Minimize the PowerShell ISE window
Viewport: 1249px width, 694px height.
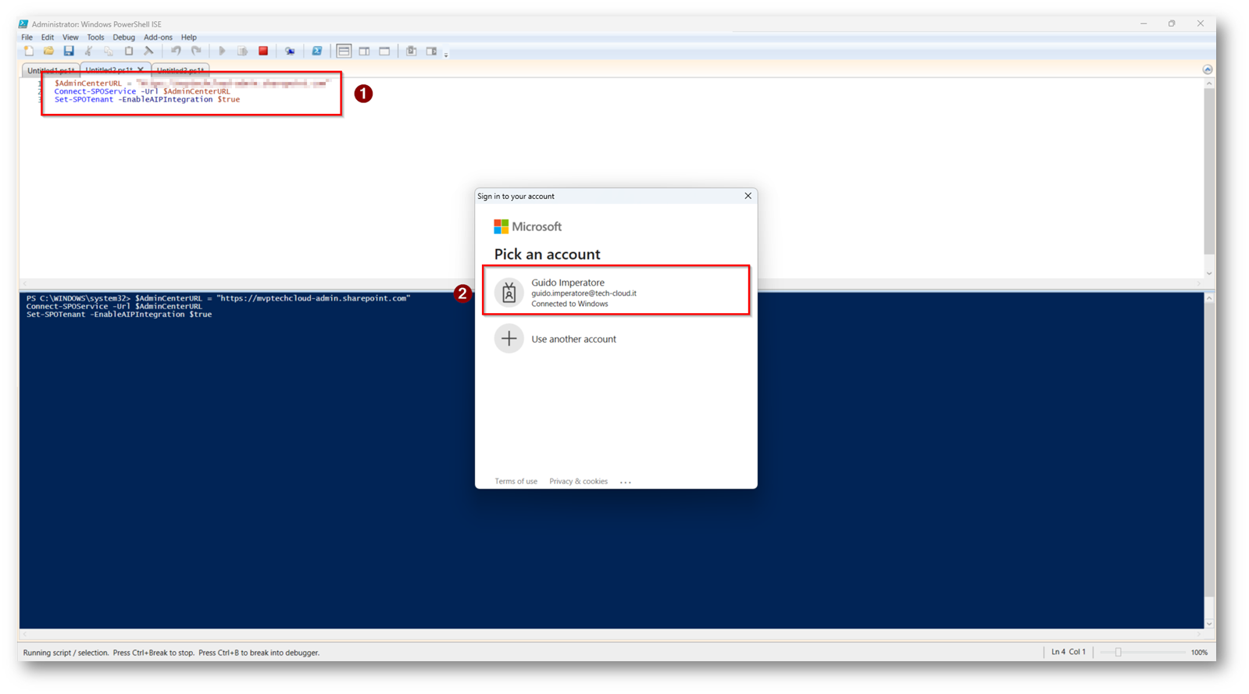pos(1144,23)
